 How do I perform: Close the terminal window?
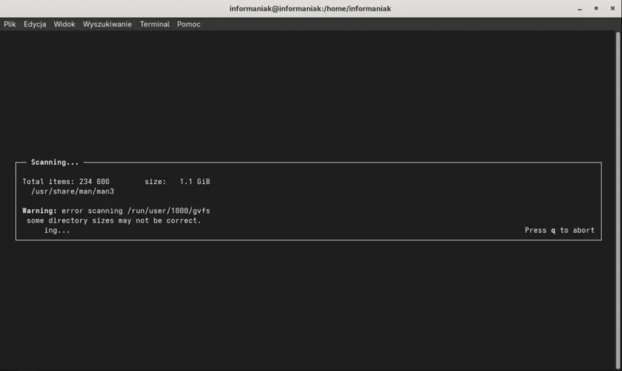coord(612,9)
